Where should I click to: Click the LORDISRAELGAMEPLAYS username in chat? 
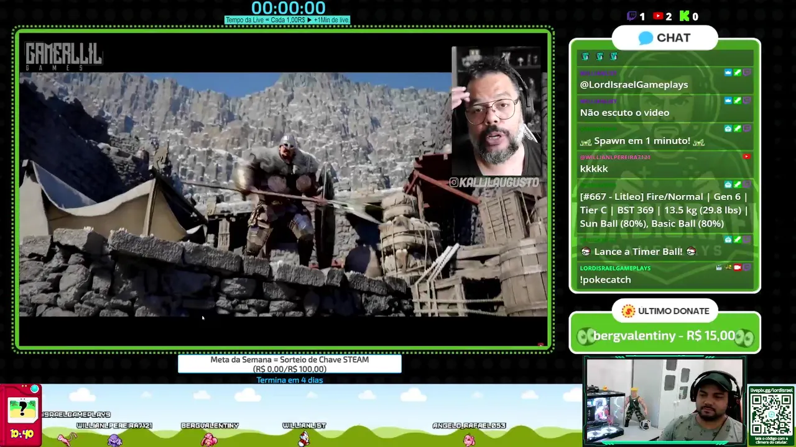615,268
